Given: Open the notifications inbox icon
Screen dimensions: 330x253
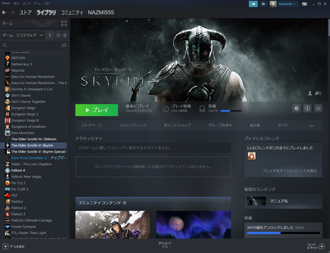Looking at the screenshot, I should [x=263, y=4].
